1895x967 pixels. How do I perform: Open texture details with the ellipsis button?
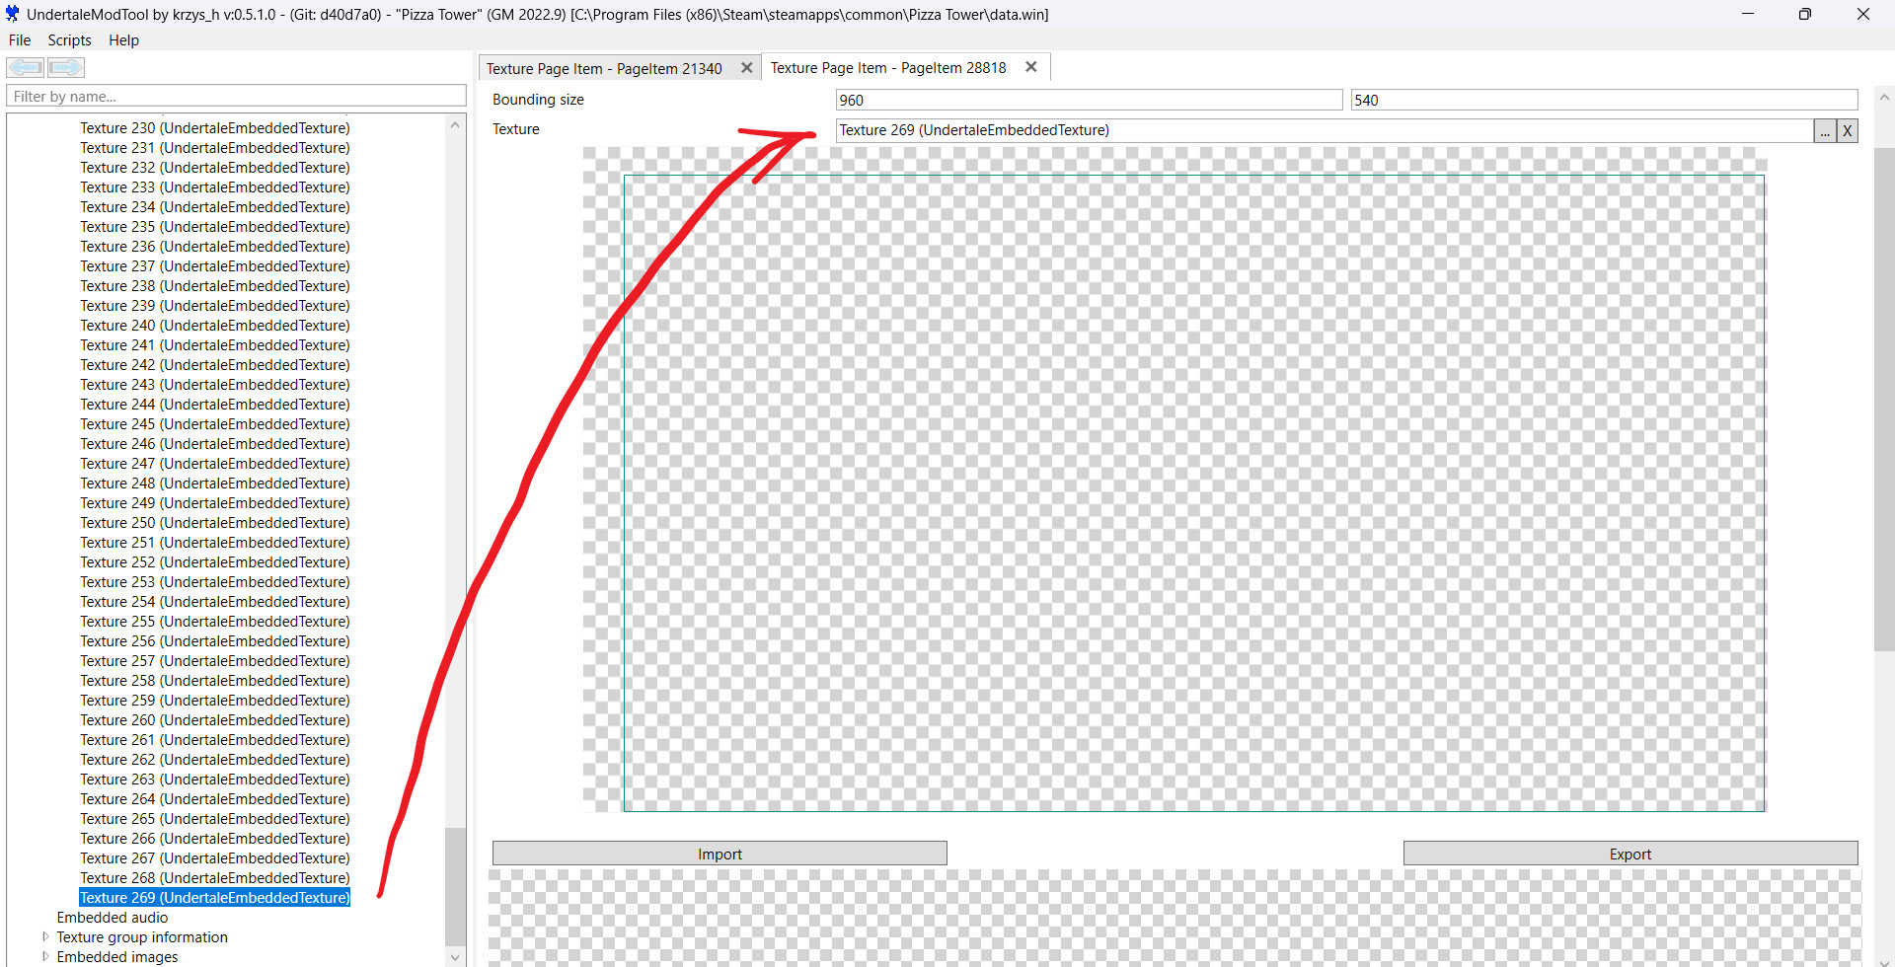1825,130
